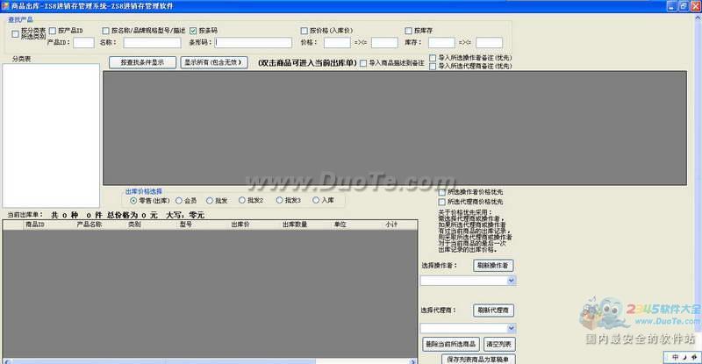Viewport: 702px width, 364px height.
Task: Click 按查找条件显示 button
Action: pos(142,62)
